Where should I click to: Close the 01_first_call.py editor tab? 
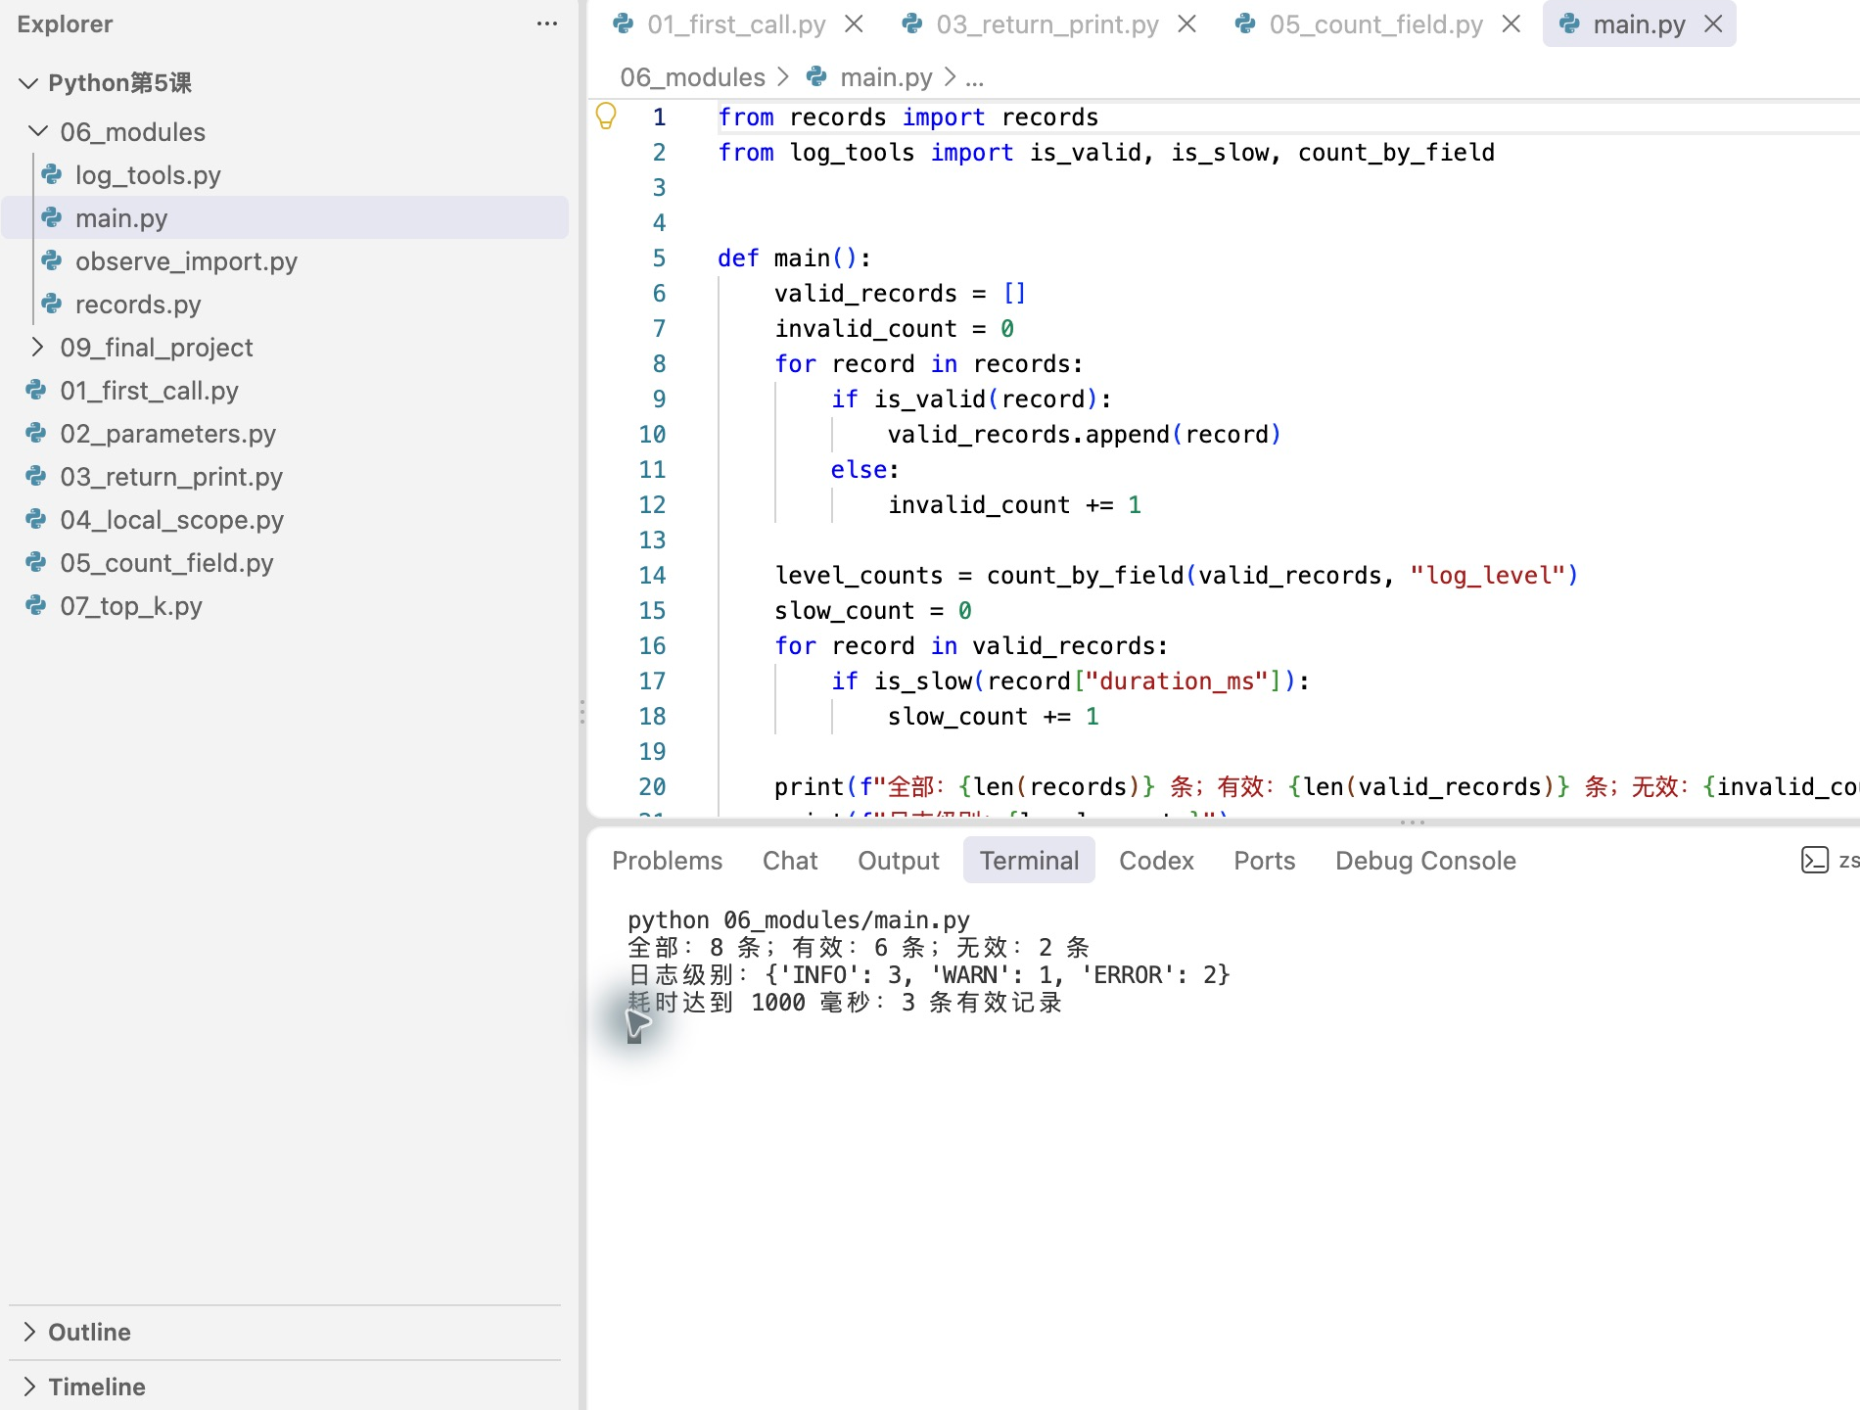pos(854,24)
